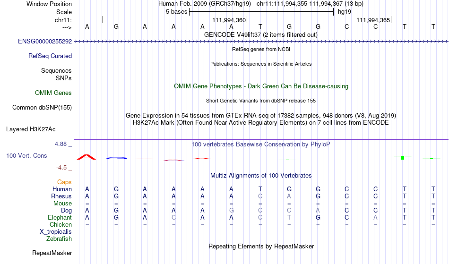Click the faded A in Dog row
449x264 pixels.
[x=318, y=211]
